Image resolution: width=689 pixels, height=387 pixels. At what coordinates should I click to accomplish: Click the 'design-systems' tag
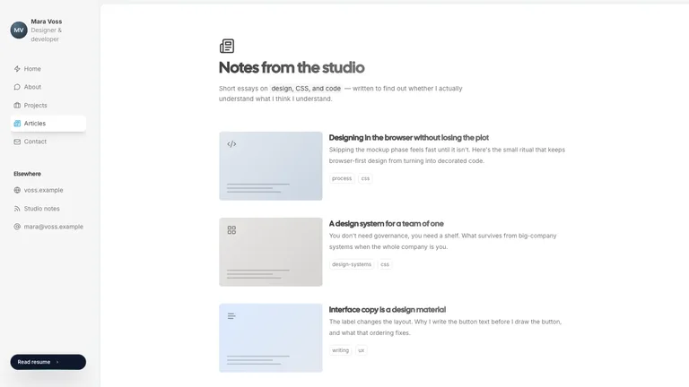pos(352,264)
